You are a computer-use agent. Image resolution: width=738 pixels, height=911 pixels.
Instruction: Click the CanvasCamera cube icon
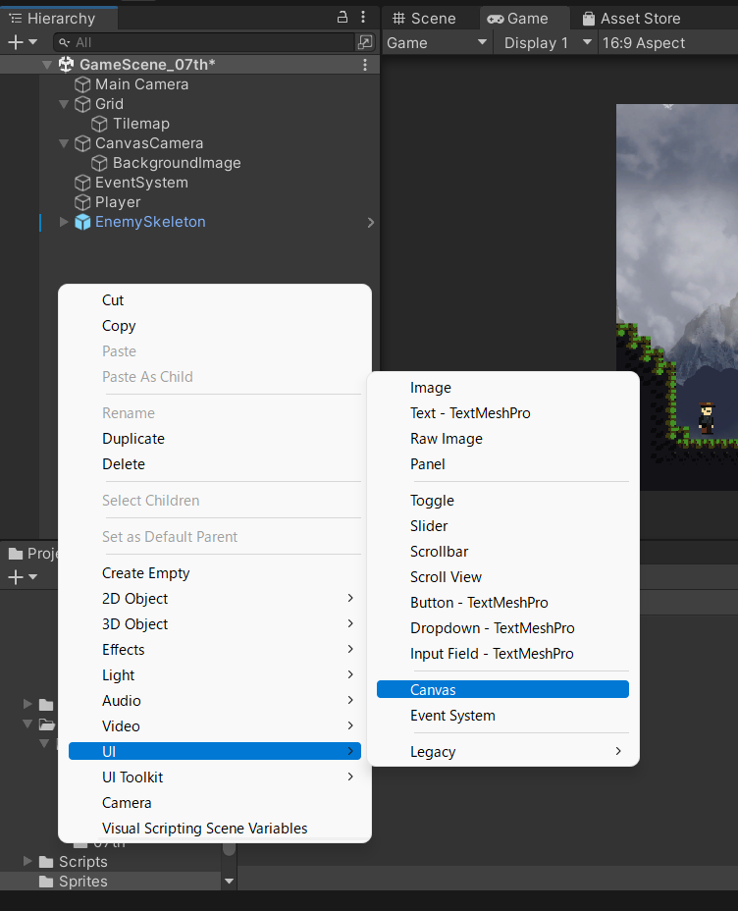pos(82,143)
